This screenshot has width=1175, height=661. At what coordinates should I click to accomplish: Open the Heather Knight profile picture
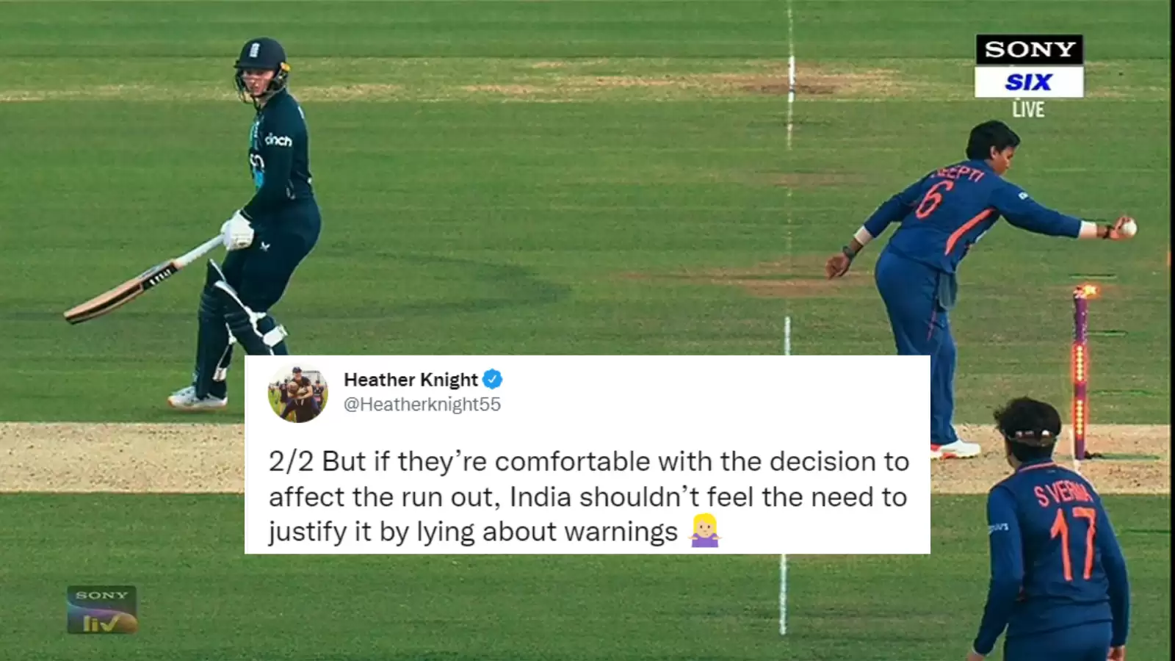tap(297, 393)
